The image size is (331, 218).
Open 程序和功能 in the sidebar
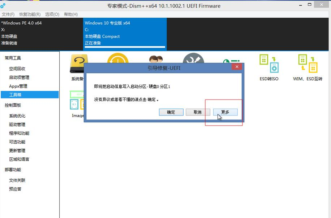click(x=19, y=133)
